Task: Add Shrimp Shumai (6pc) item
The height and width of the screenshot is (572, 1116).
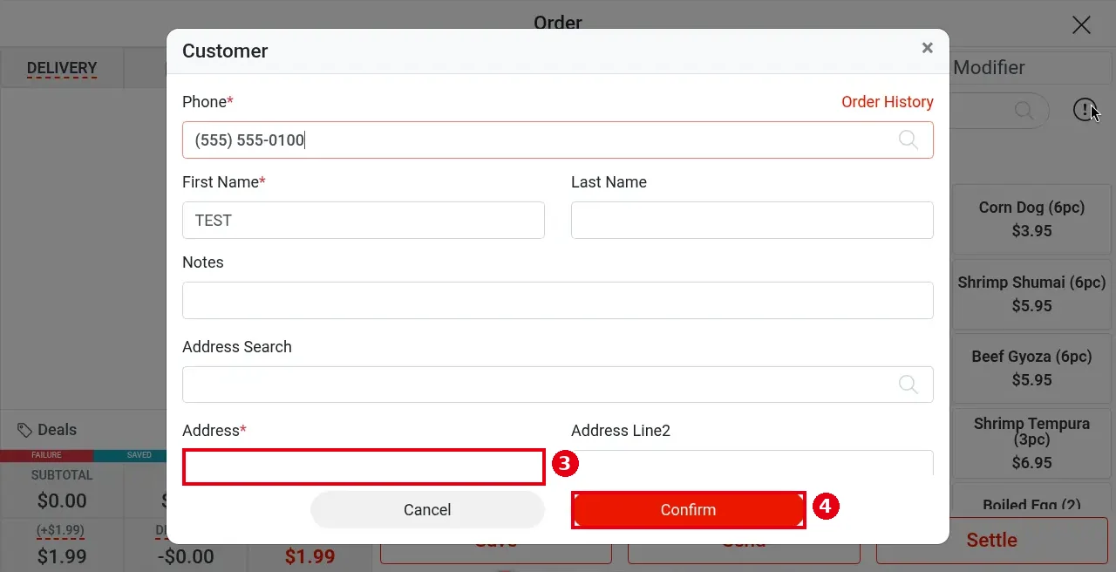Action: 1031,294
